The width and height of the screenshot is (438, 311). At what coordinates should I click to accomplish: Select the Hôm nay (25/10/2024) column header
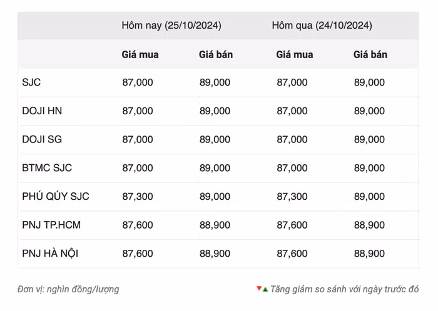(171, 26)
